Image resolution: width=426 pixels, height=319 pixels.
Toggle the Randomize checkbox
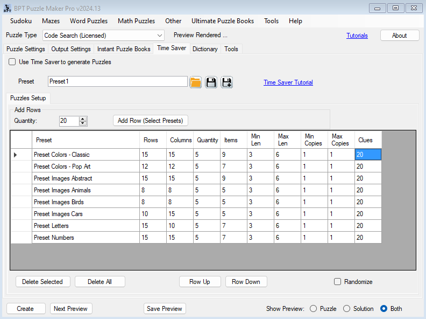tap(337, 282)
